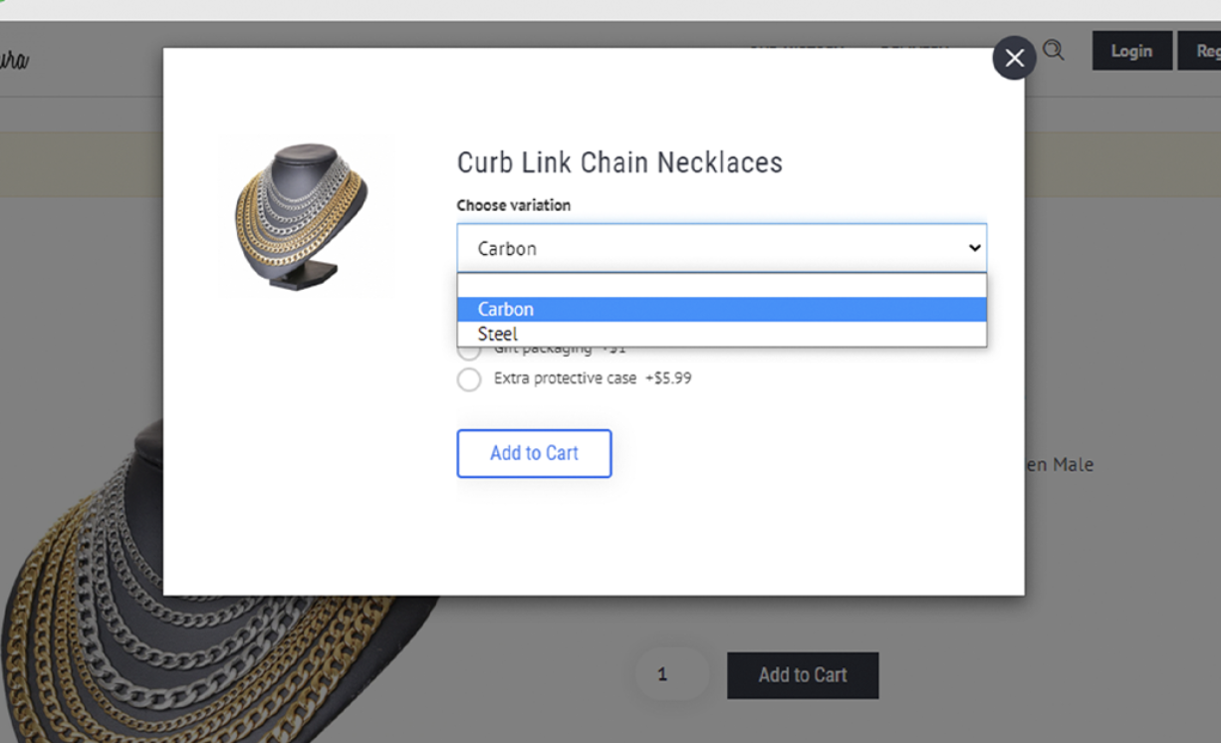Screen dimensions: 1221x743
Task: Focus the quantity field showing 1
Action: [x=672, y=674]
